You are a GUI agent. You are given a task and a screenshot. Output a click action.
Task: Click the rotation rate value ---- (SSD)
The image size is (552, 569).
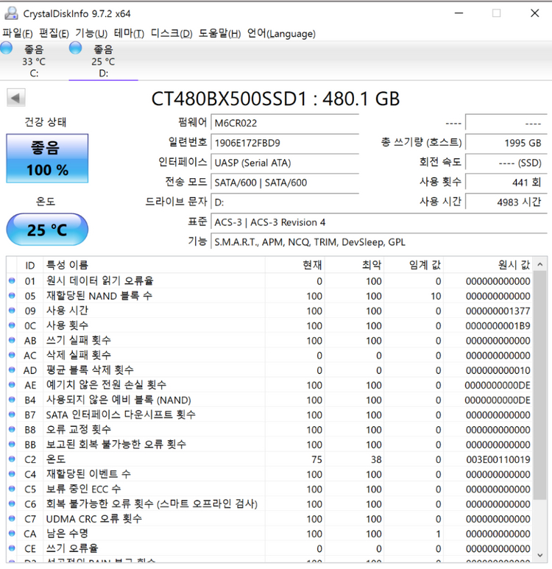tap(506, 163)
